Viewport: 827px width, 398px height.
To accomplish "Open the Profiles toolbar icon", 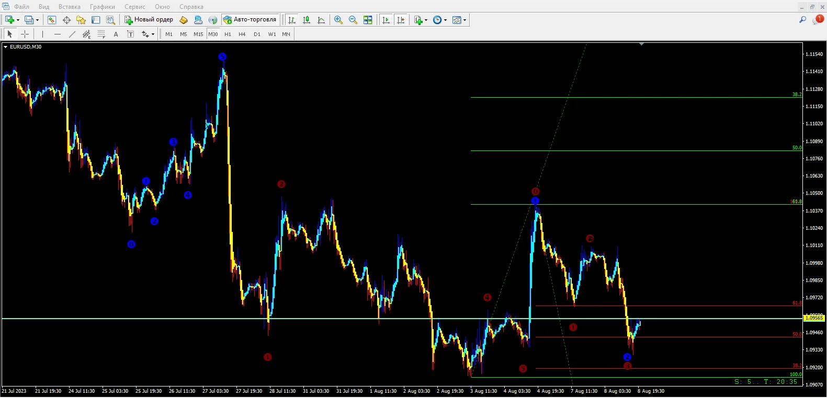I will pyautogui.click(x=29, y=20).
